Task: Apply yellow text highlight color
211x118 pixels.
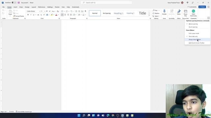Action: tap(52, 15)
